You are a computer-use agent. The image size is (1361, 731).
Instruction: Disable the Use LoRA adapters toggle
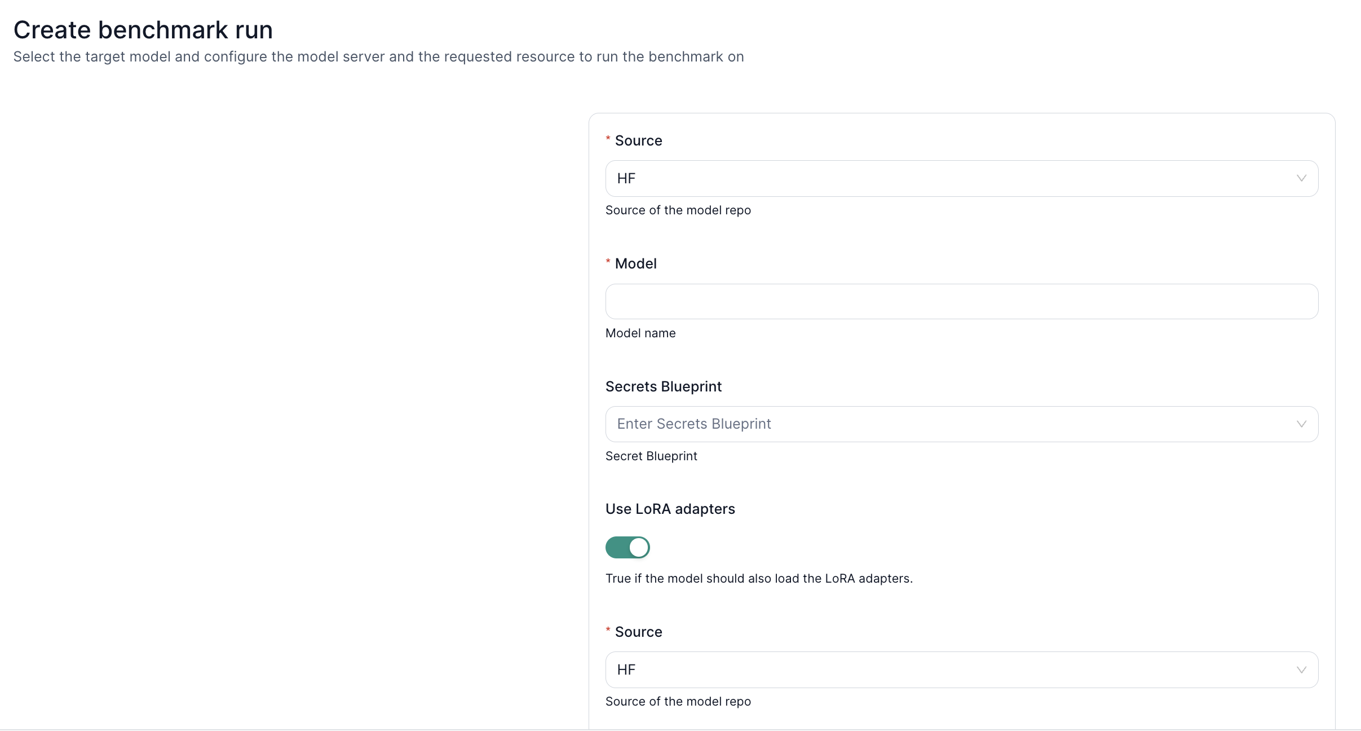628,547
